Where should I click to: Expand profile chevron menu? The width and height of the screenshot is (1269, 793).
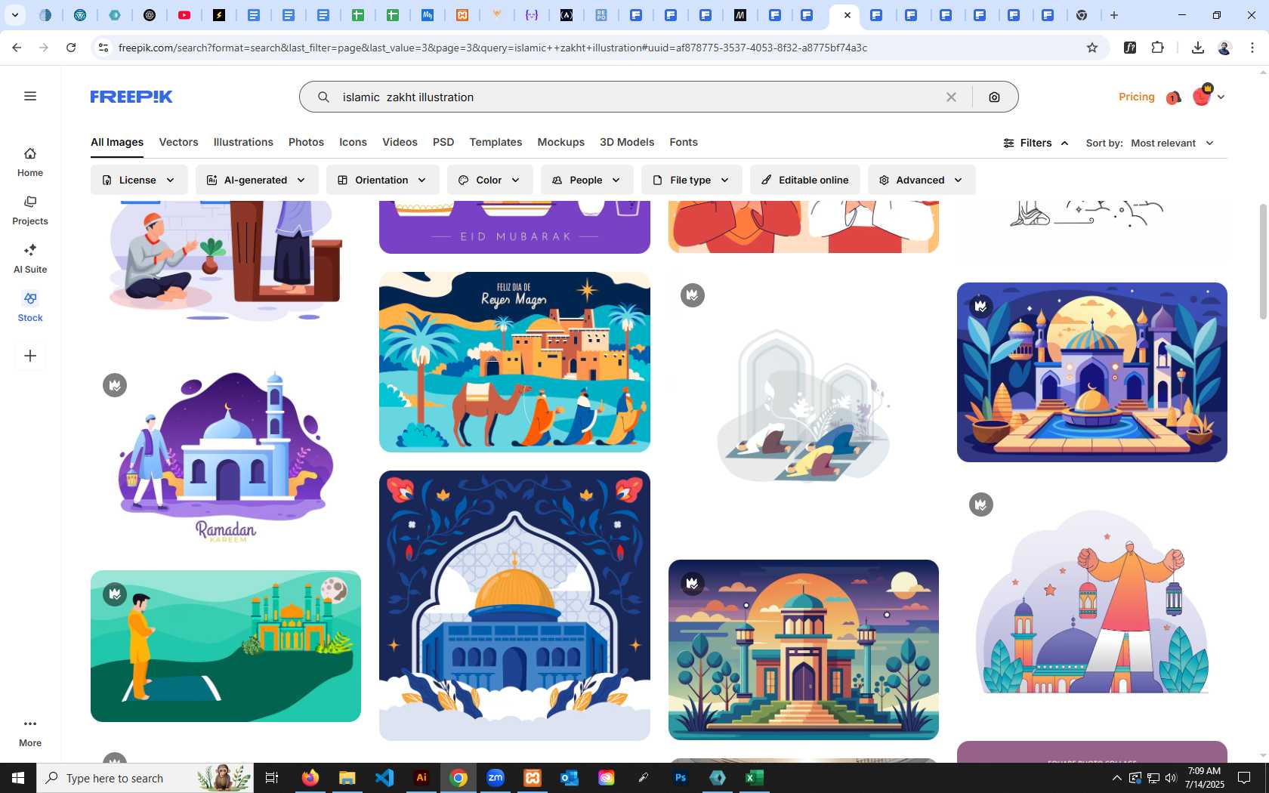pos(1221,97)
